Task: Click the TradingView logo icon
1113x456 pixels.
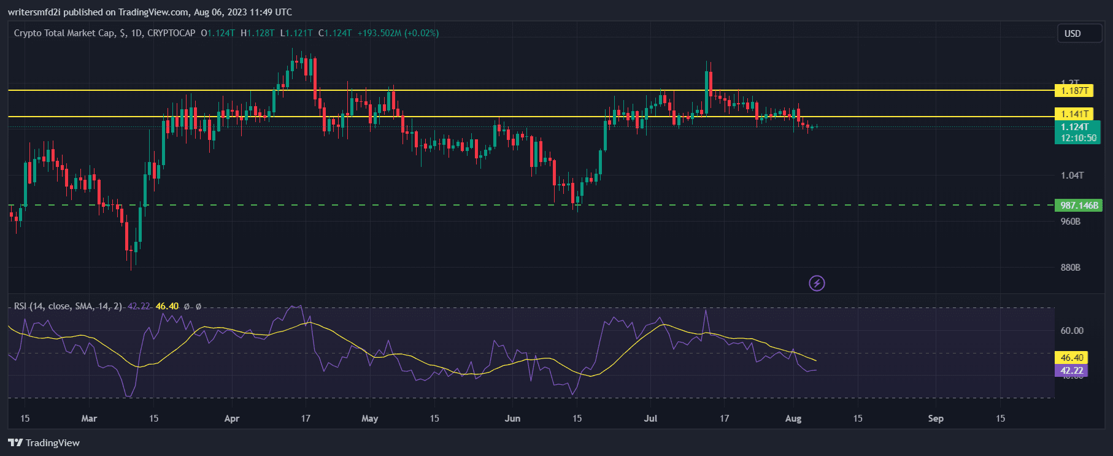Action: point(15,442)
